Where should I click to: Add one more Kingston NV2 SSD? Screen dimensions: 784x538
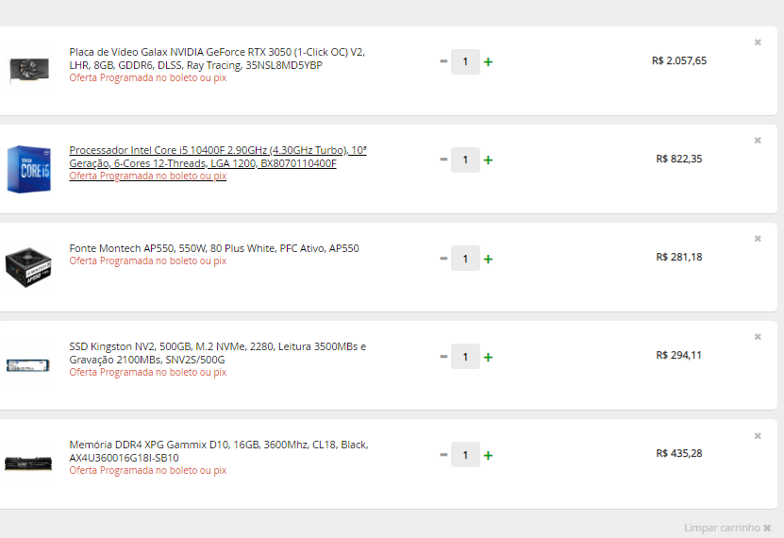[x=488, y=357]
